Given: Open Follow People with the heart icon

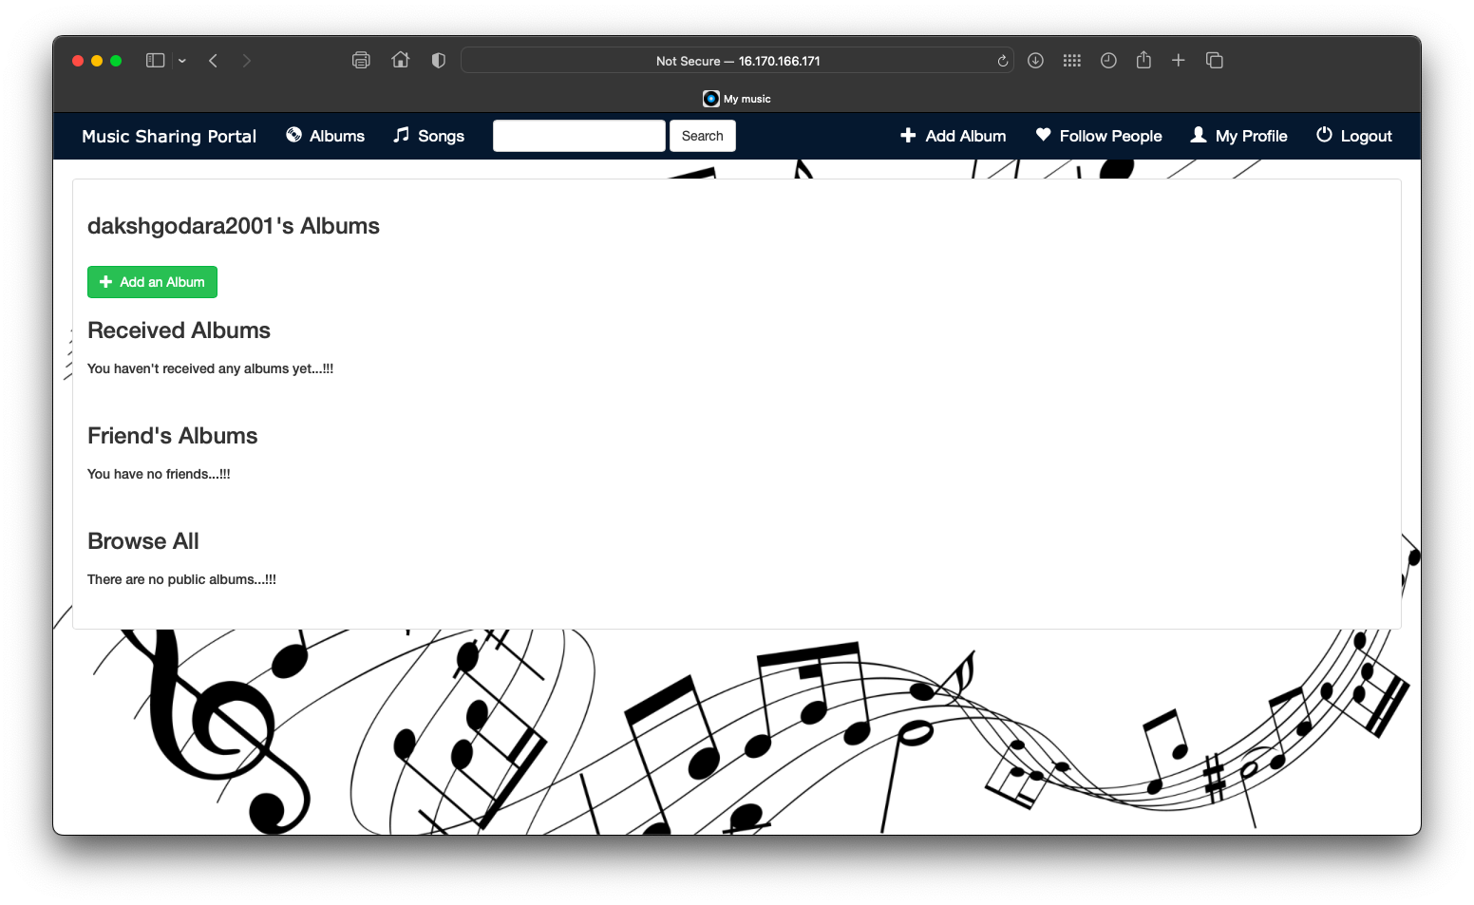Looking at the screenshot, I should [x=1042, y=135].
